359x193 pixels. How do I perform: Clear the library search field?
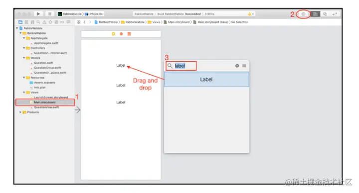point(237,66)
